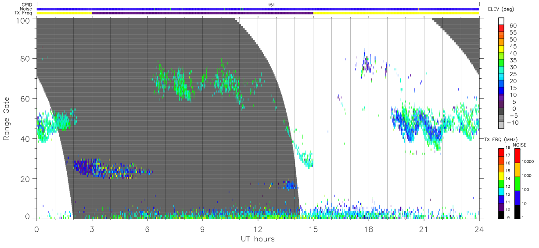
Task: Select the dark gray ELEV swatch between -5 and 0
Action: (502, 112)
